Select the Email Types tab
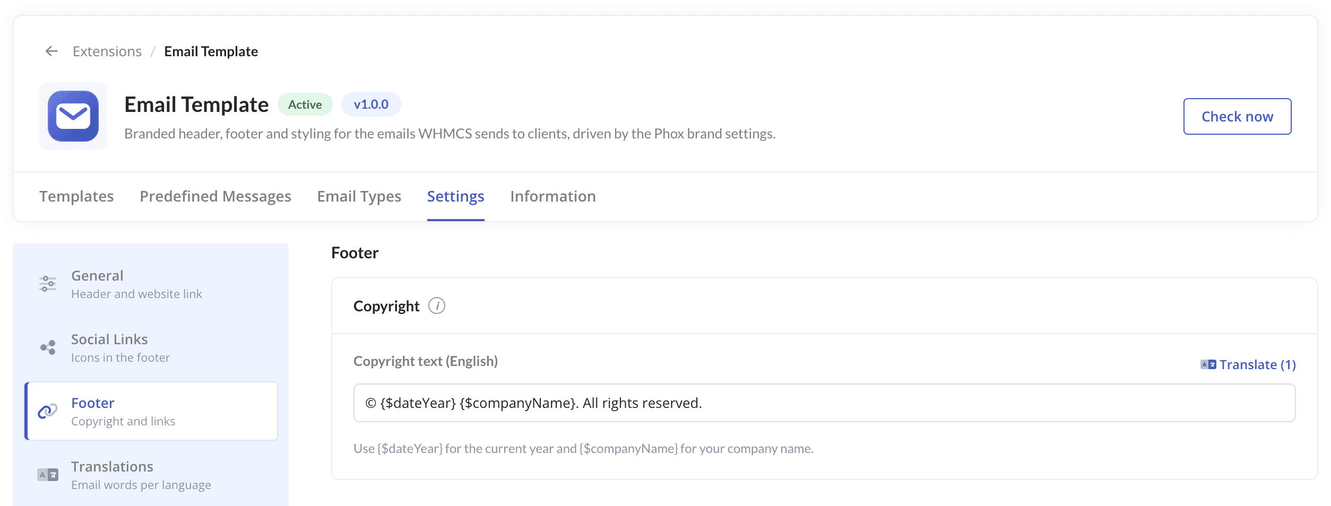The width and height of the screenshot is (1331, 506). [359, 196]
